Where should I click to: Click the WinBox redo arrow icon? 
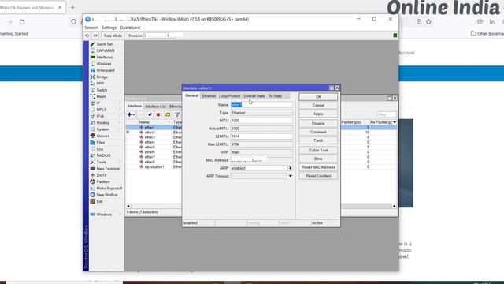95,35
